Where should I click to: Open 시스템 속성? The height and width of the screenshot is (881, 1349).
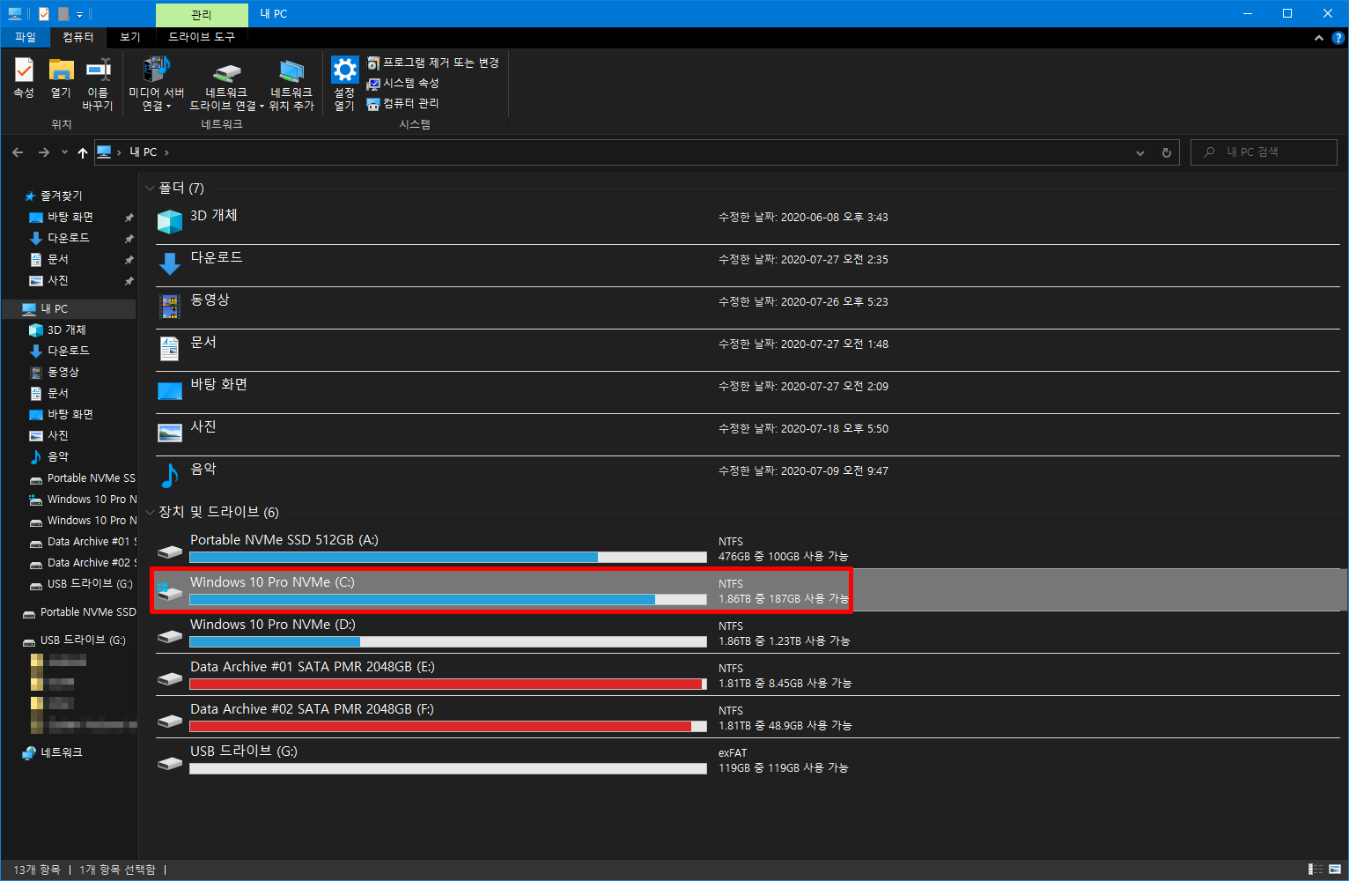(403, 83)
